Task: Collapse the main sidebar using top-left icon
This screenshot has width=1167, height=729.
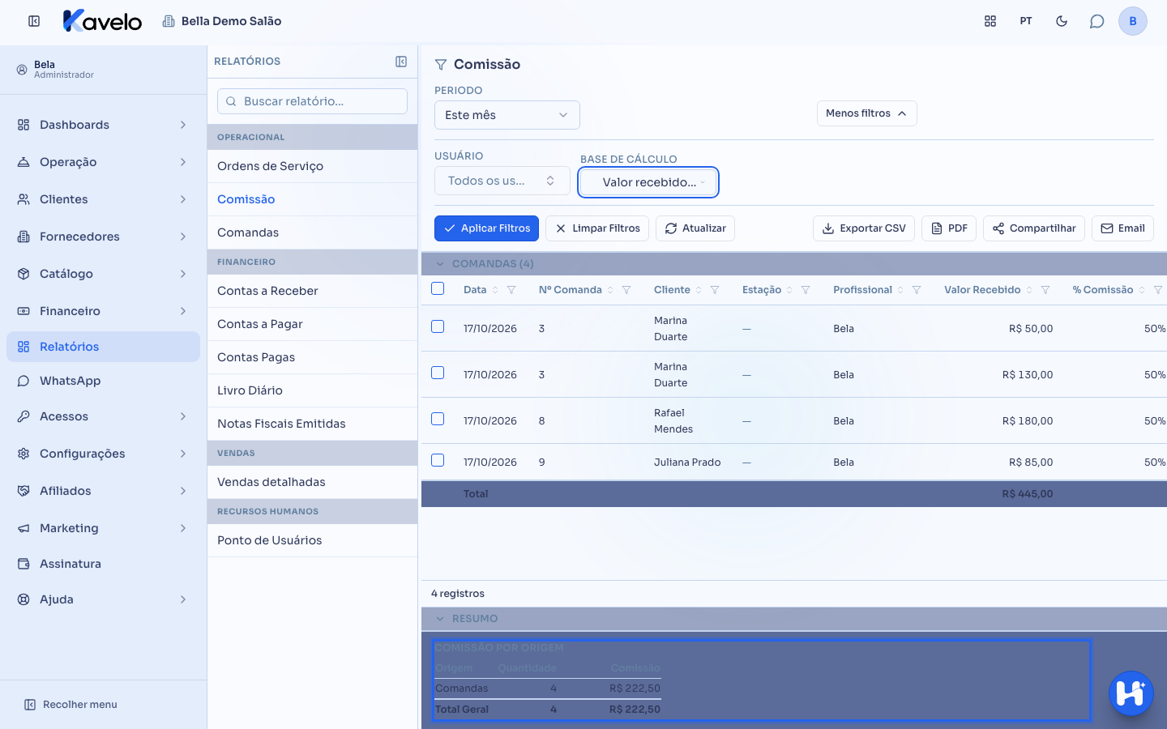Action: pos(34,21)
